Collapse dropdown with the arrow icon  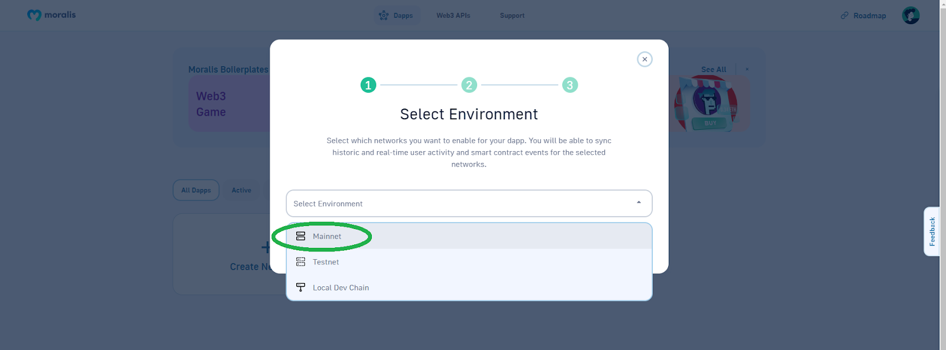click(639, 202)
